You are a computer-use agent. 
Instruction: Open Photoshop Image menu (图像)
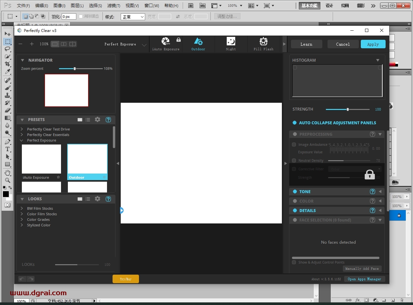(59, 6)
